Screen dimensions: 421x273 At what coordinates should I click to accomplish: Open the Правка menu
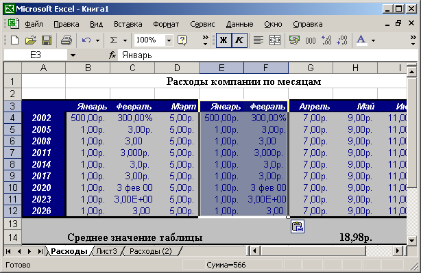67,24
